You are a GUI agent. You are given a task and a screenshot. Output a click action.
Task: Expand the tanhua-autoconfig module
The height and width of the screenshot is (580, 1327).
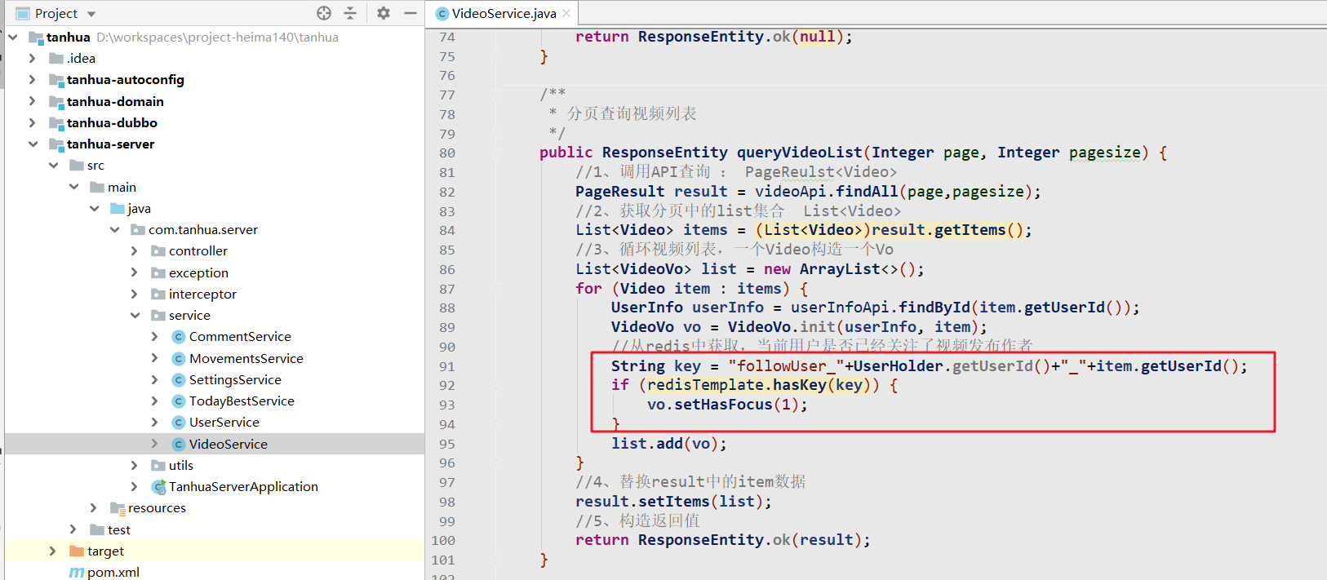click(32, 79)
